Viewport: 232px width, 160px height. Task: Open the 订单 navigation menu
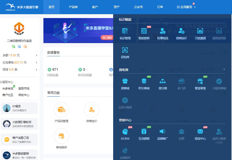(x=160, y=7)
